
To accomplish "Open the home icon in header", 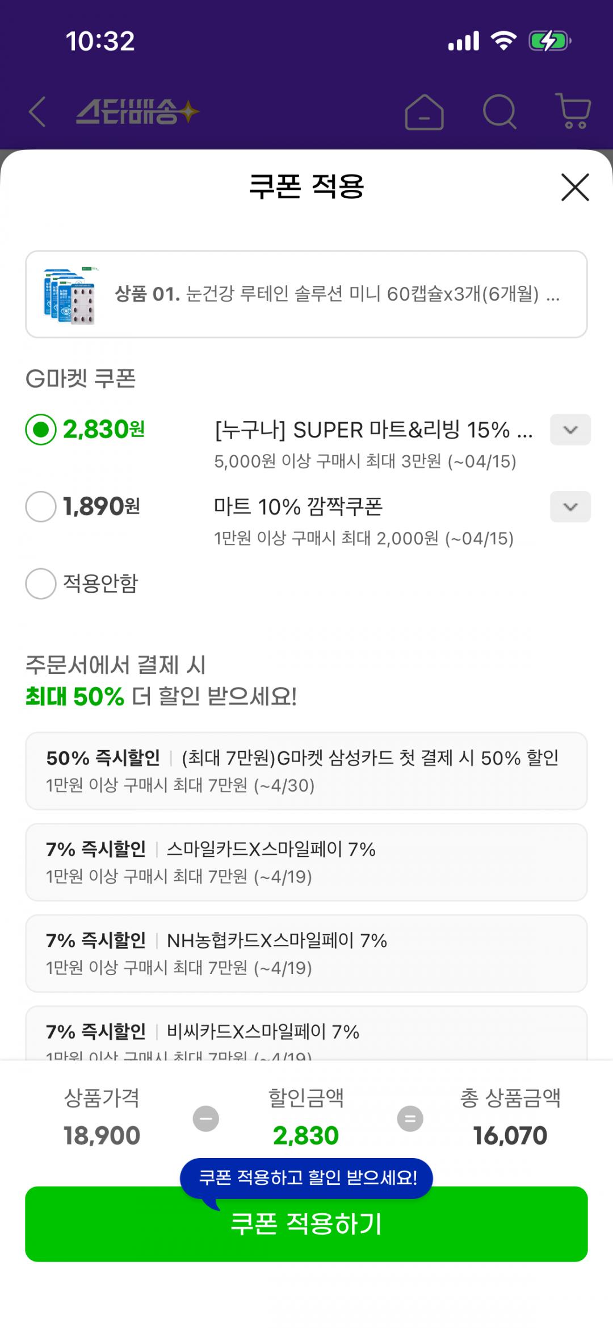I will pos(424,112).
